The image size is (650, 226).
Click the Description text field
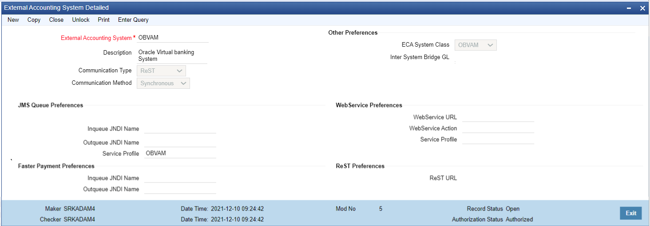[x=172, y=56]
